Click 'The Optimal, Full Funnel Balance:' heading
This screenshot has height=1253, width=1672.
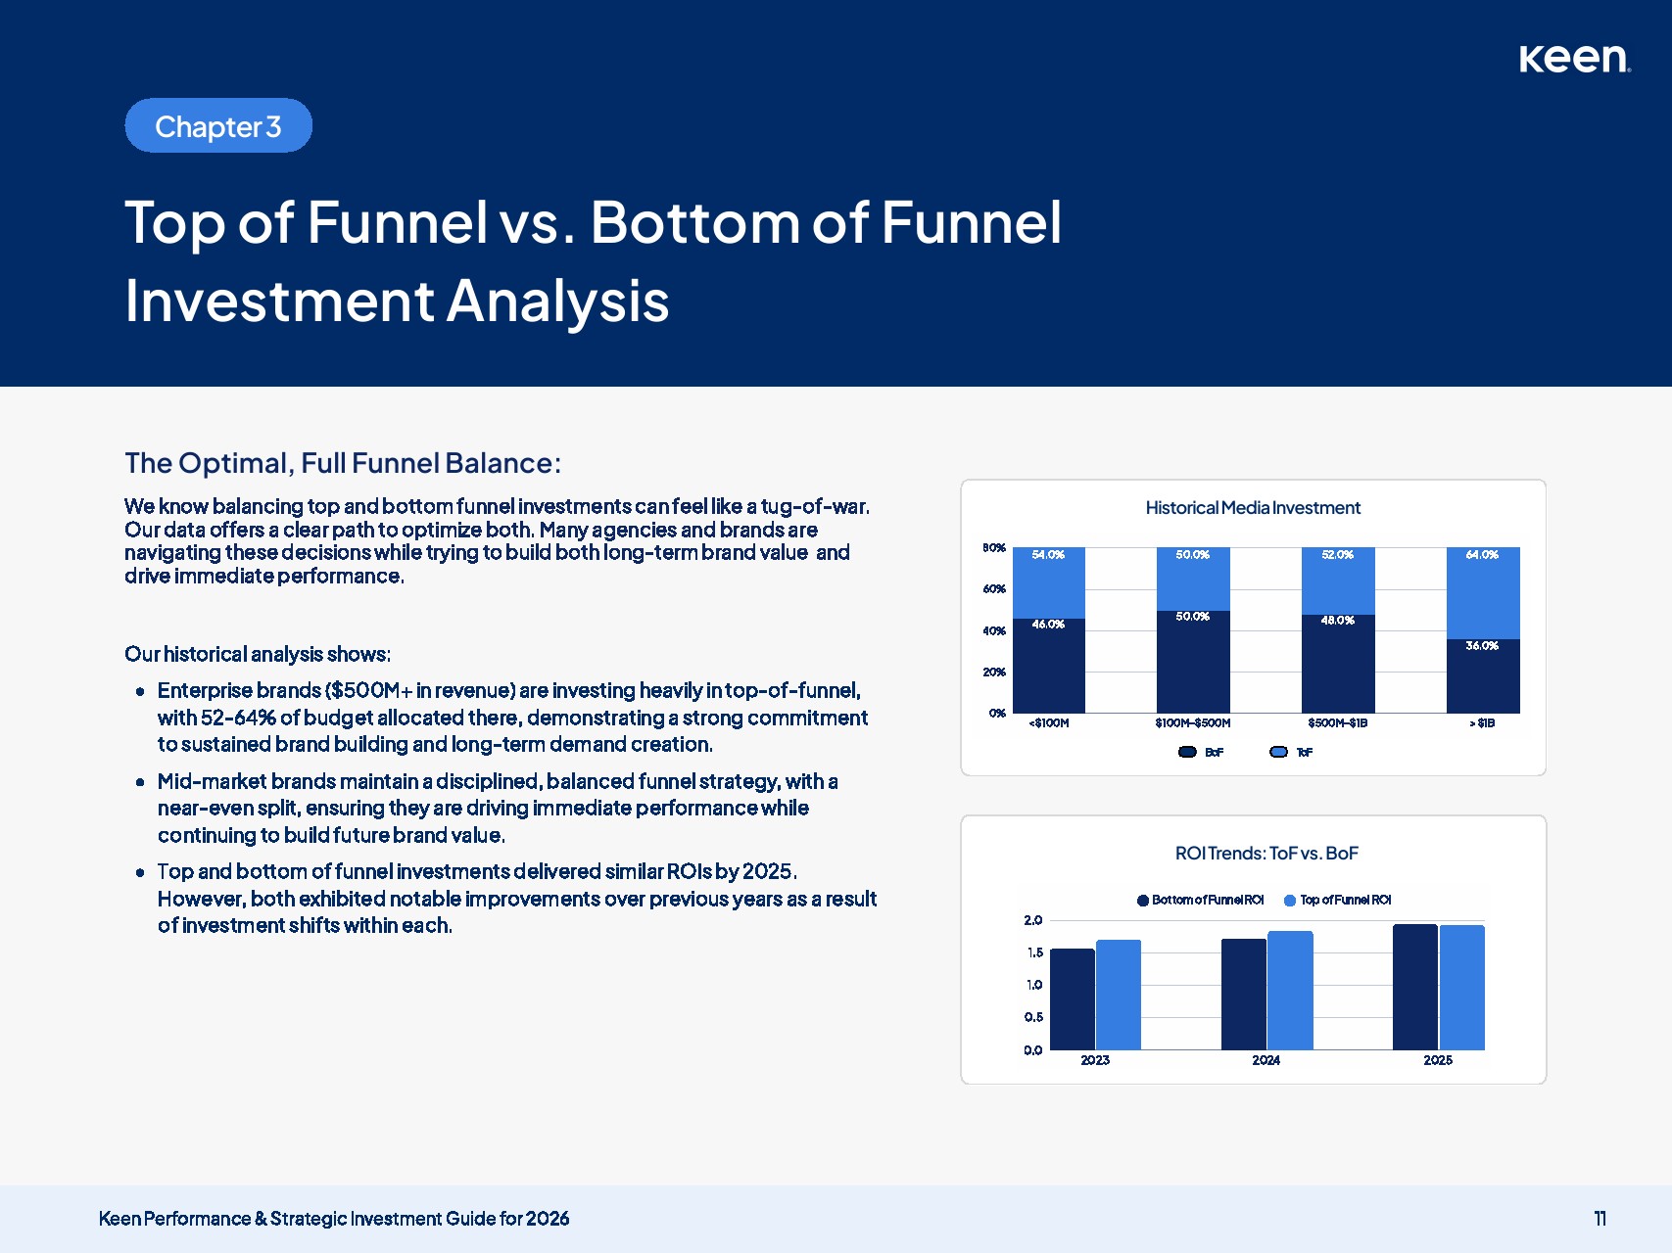tap(343, 463)
